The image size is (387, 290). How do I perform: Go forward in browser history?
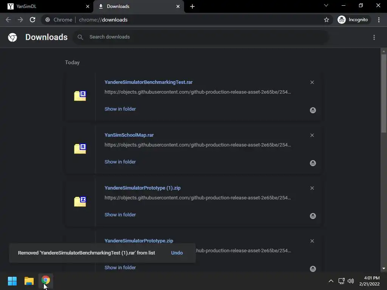[20, 20]
